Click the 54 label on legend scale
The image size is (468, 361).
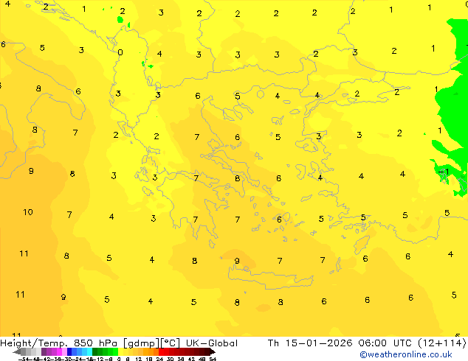pyautogui.click(x=213, y=360)
